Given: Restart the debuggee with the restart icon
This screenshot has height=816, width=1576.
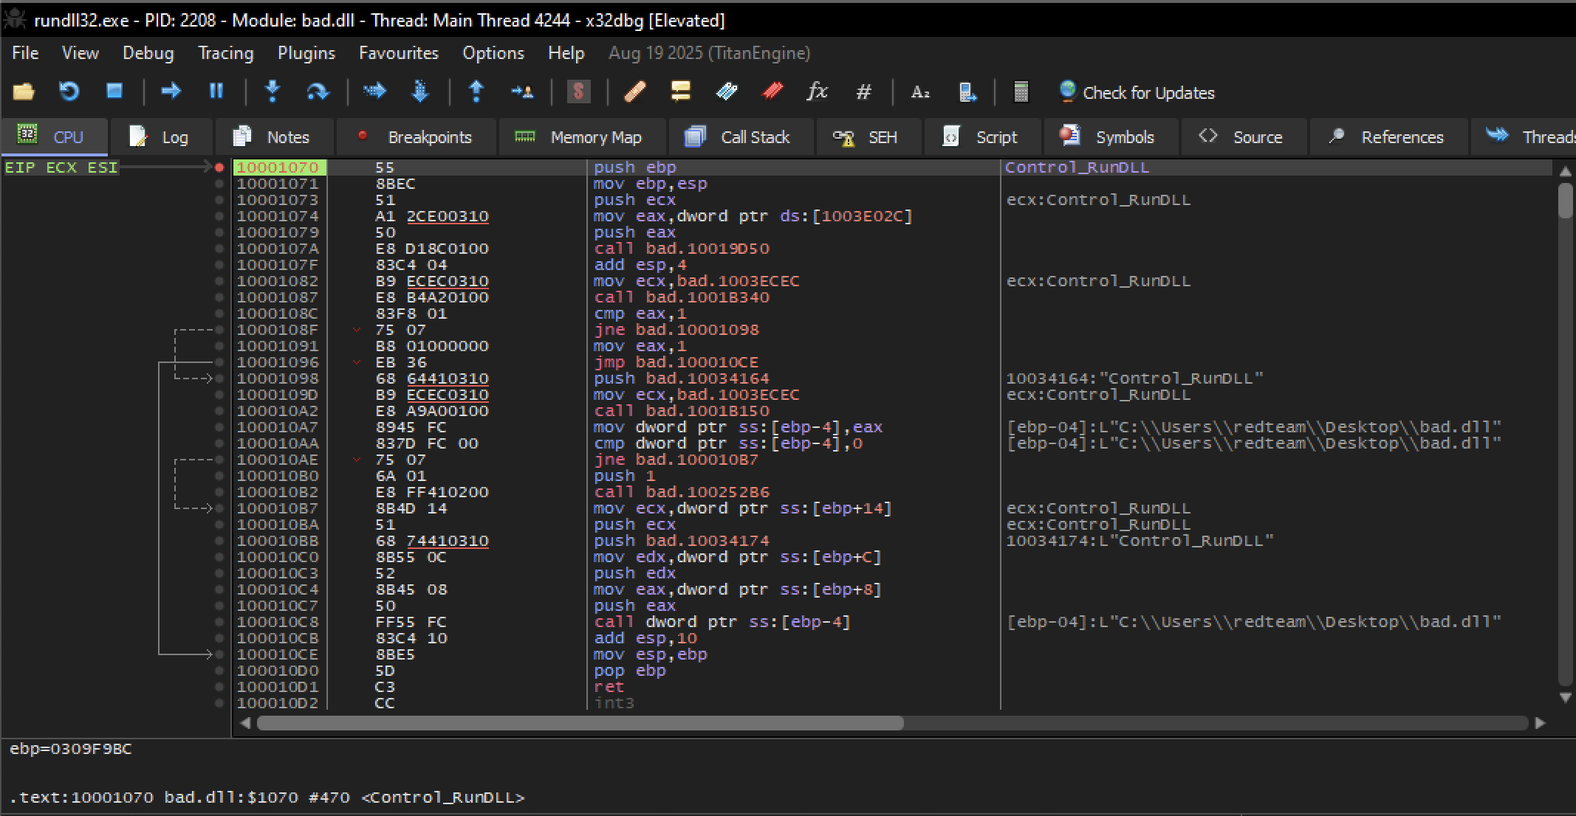Looking at the screenshot, I should point(69,91).
